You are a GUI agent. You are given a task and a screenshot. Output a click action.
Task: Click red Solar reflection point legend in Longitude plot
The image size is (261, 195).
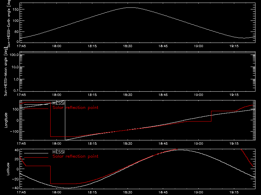pos(75,108)
